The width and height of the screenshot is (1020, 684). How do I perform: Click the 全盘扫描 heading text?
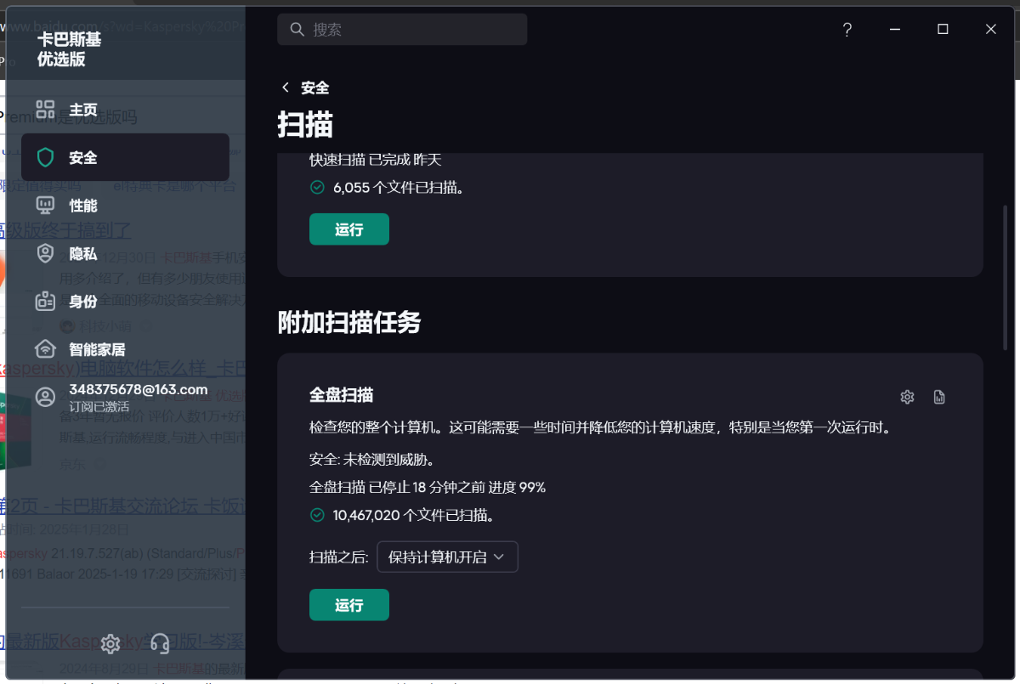pos(341,395)
